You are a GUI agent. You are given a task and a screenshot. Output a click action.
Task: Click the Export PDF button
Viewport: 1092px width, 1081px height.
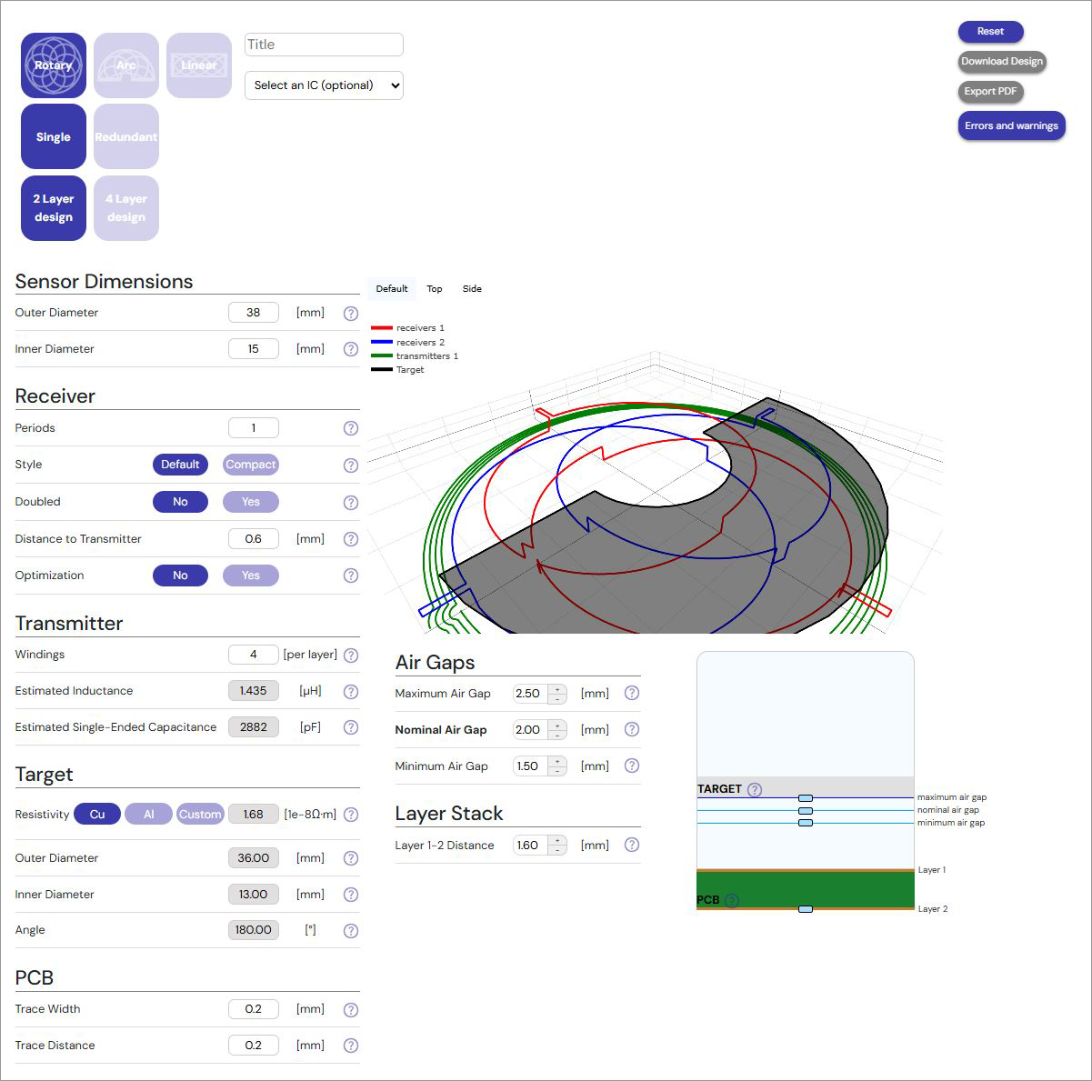click(990, 92)
